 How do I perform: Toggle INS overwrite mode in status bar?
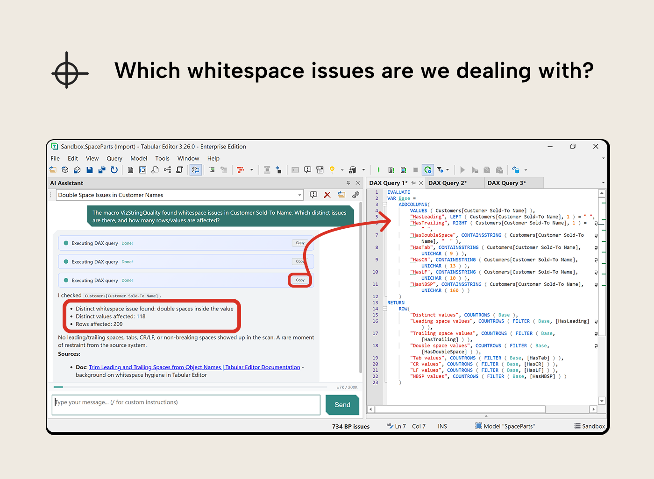[x=442, y=426]
